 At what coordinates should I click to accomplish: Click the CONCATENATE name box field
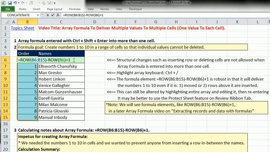click(19, 15)
